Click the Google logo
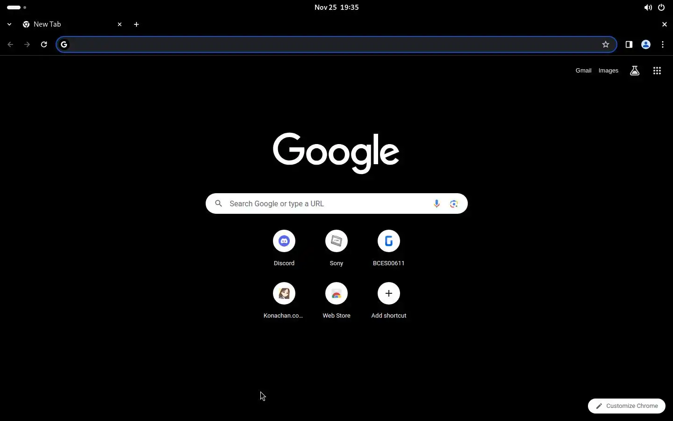The width and height of the screenshot is (673, 421). click(336, 153)
